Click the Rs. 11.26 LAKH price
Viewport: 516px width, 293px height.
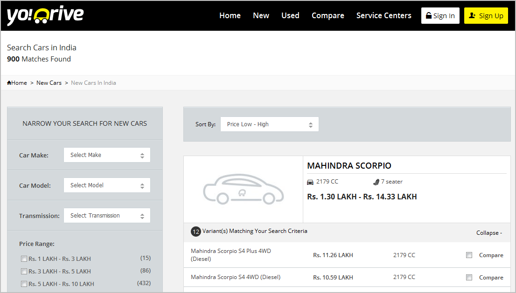(x=333, y=255)
